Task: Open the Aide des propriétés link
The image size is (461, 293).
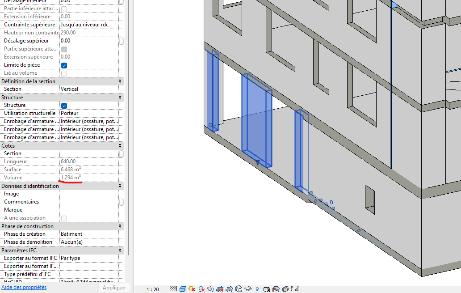Action: (23, 287)
